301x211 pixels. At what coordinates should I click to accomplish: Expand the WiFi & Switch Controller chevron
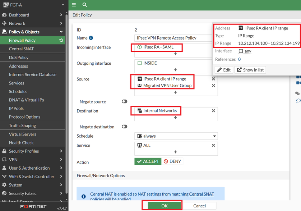(x=61, y=176)
